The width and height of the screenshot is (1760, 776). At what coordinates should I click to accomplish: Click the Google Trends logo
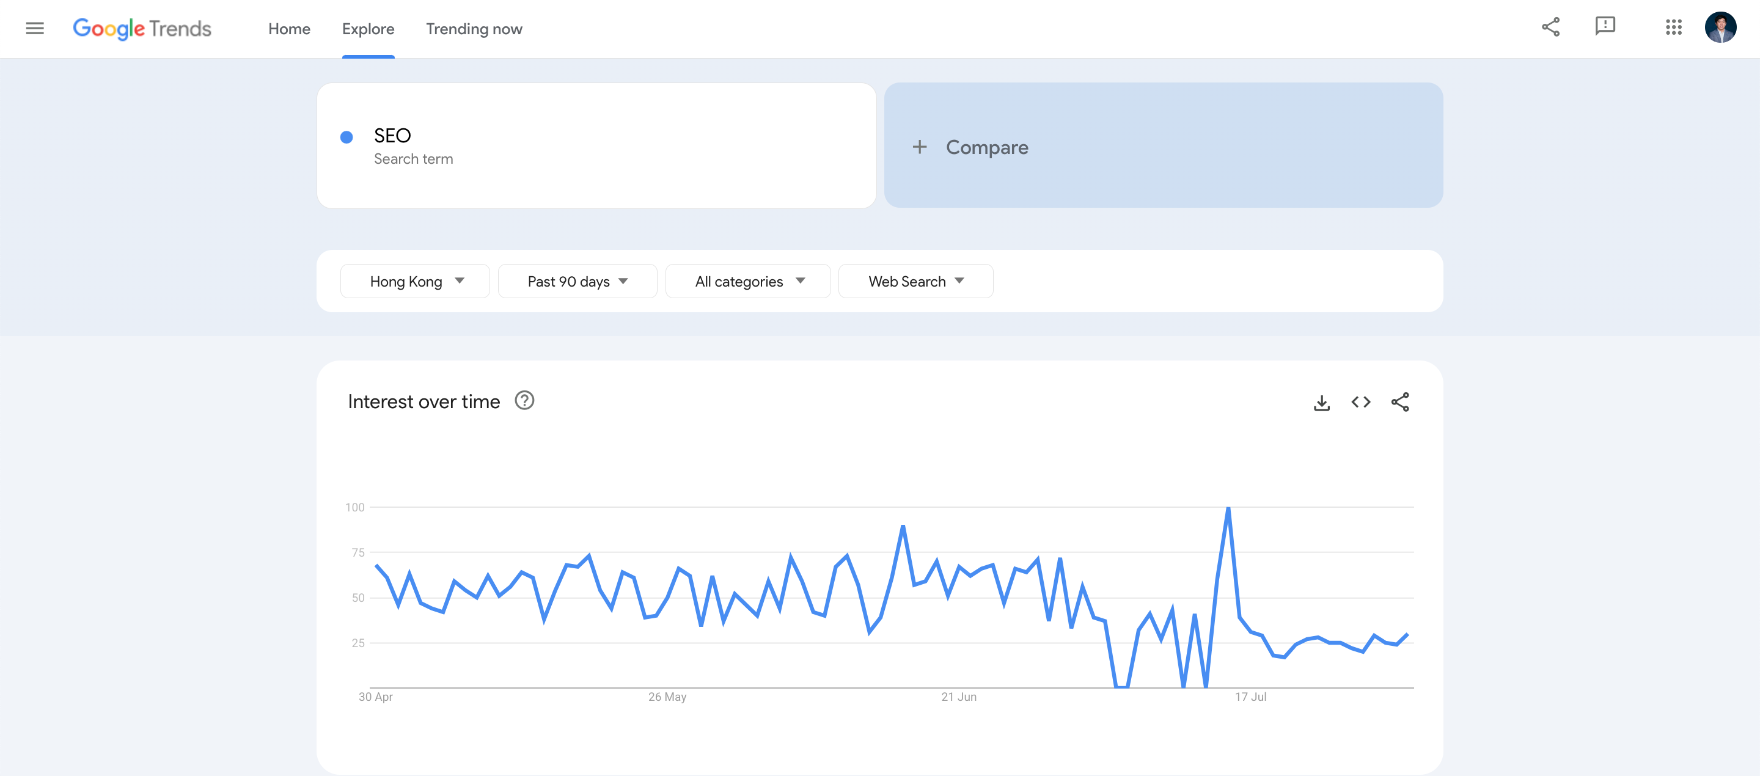(x=142, y=29)
